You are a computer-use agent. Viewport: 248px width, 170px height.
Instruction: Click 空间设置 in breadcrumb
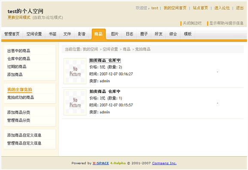110,49
